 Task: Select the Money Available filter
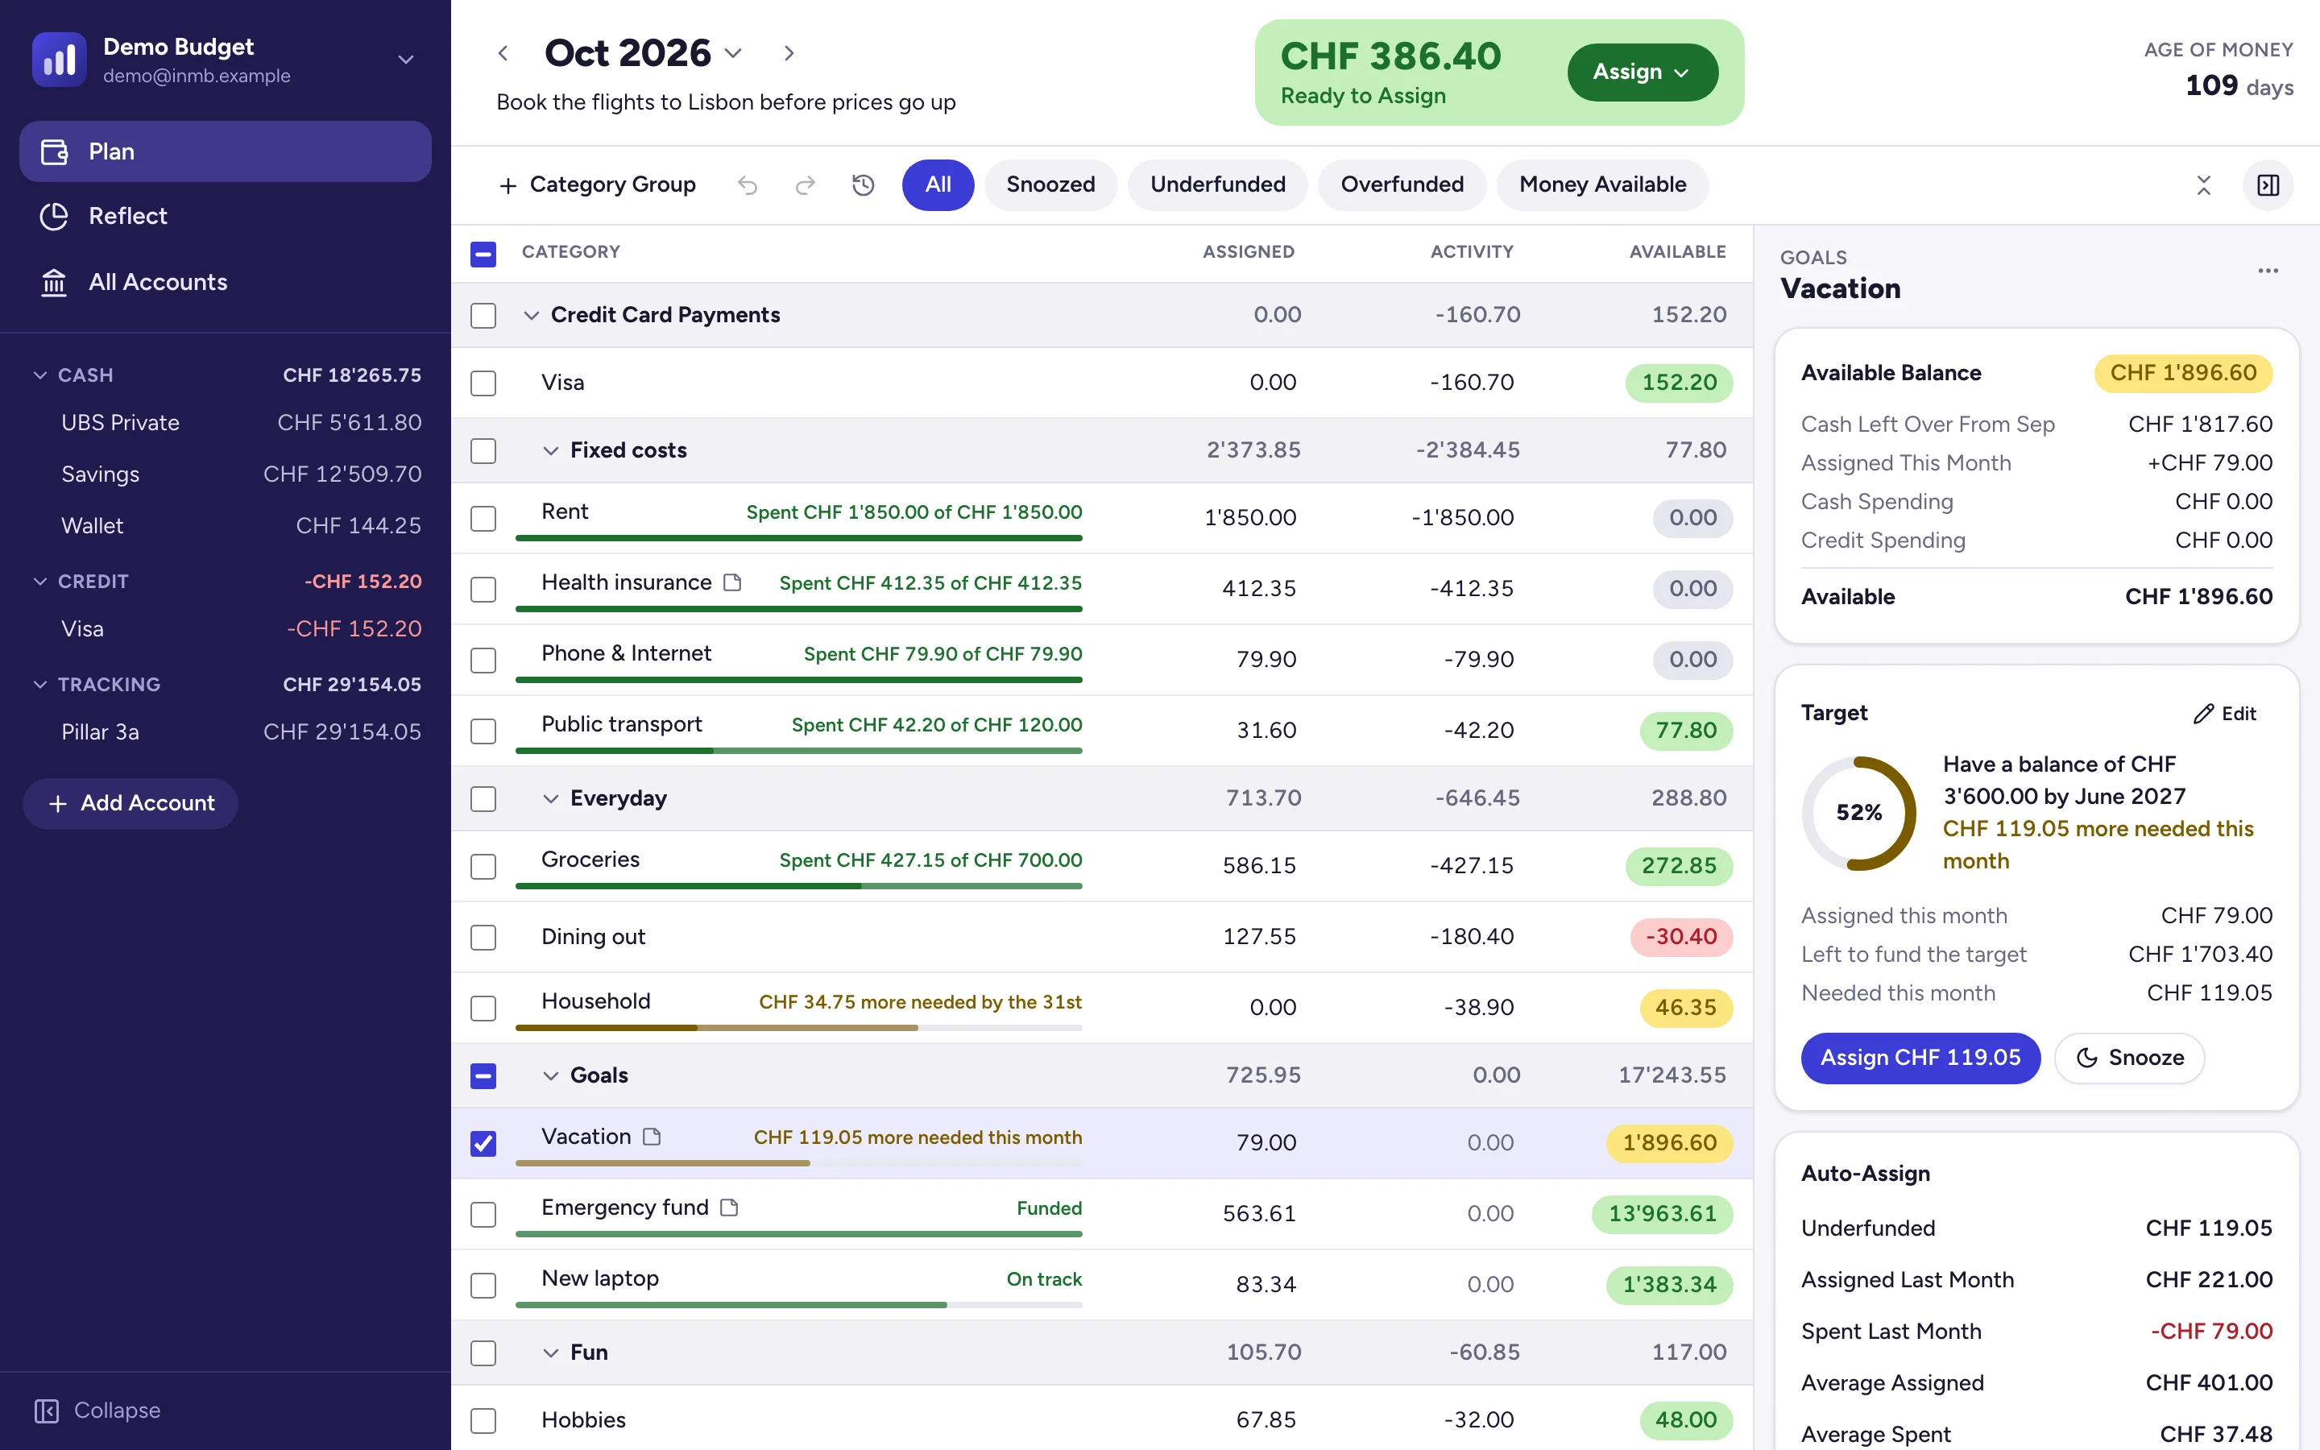coord(1602,185)
